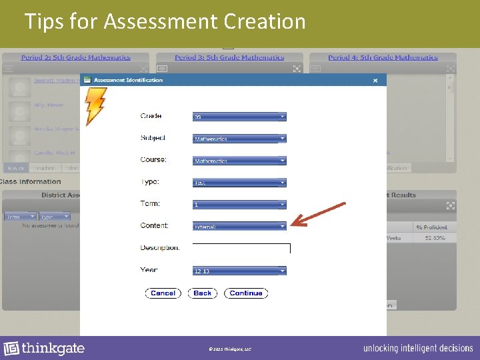This screenshot has width=480, height=360.
Task: Expand the Course dropdown
Action: [x=239, y=161]
